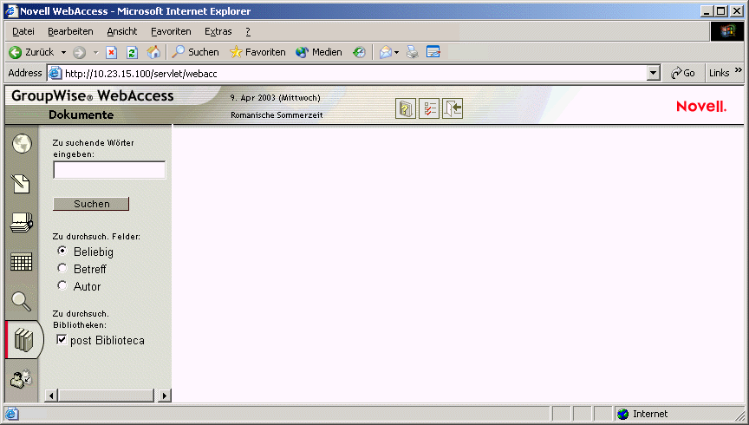This screenshot has width=749, height=425.
Task: Open the Extras menu
Action: coord(218,31)
